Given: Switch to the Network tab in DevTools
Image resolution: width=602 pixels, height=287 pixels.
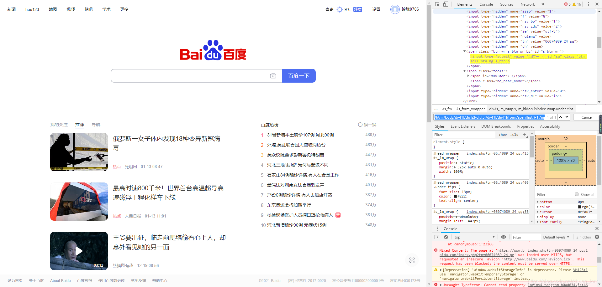Looking at the screenshot, I should pos(527,4).
